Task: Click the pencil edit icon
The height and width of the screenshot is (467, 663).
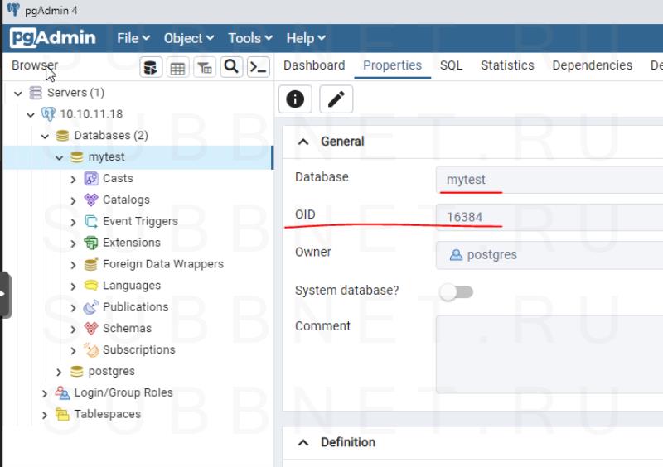Action: click(x=336, y=99)
